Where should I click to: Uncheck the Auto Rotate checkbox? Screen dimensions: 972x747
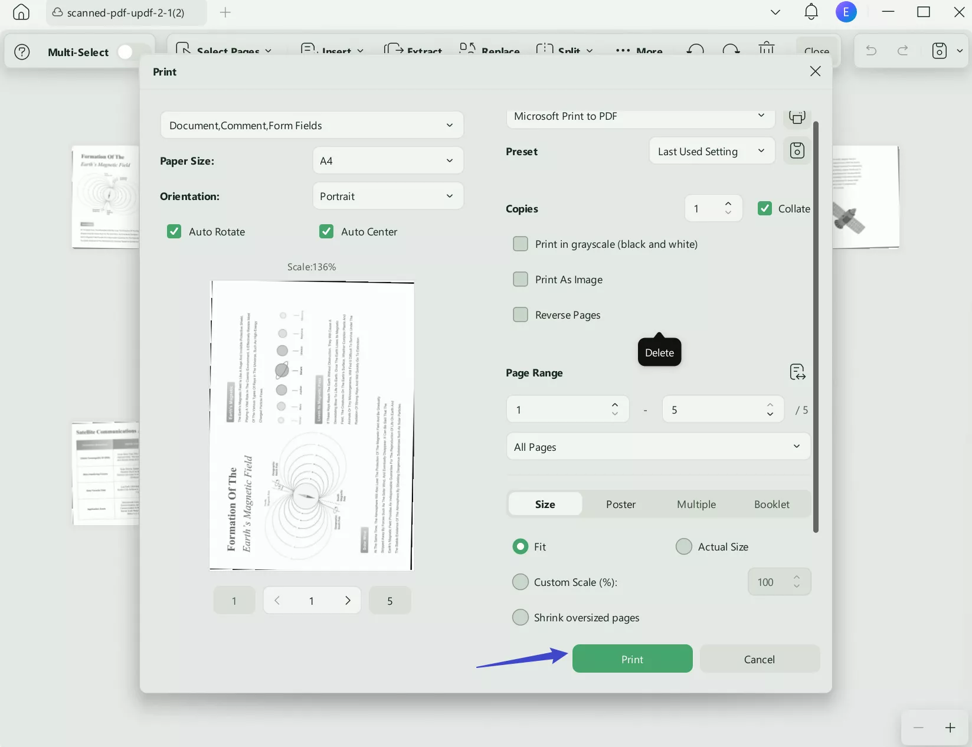coord(173,231)
